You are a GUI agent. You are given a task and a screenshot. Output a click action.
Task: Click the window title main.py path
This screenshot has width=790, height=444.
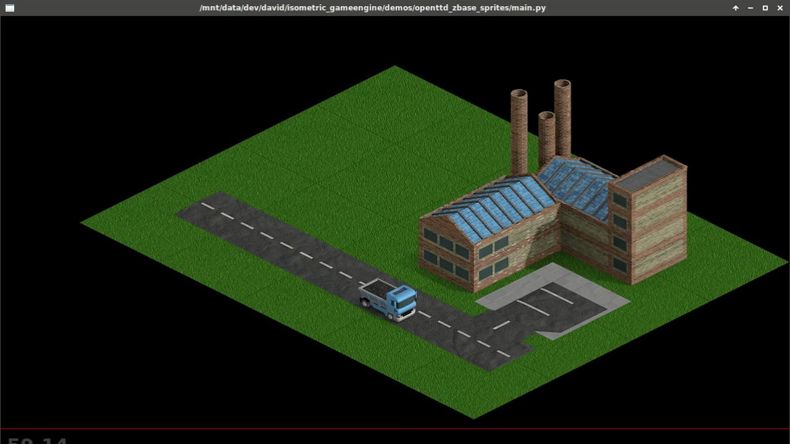pyautogui.click(x=373, y=8)
